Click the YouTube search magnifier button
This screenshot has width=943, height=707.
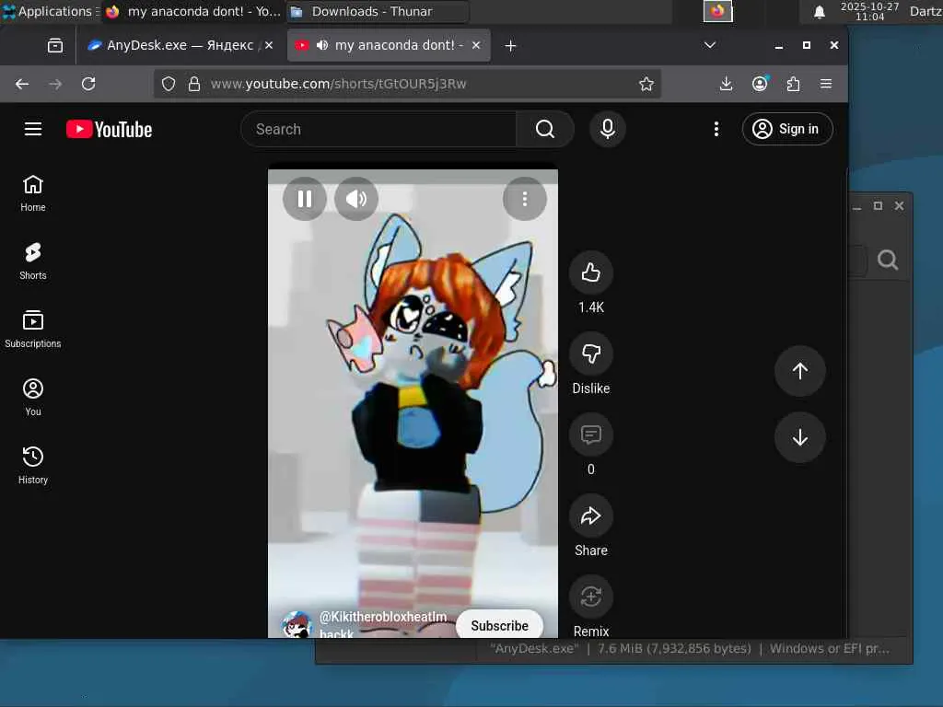click(x=545, y=129)
